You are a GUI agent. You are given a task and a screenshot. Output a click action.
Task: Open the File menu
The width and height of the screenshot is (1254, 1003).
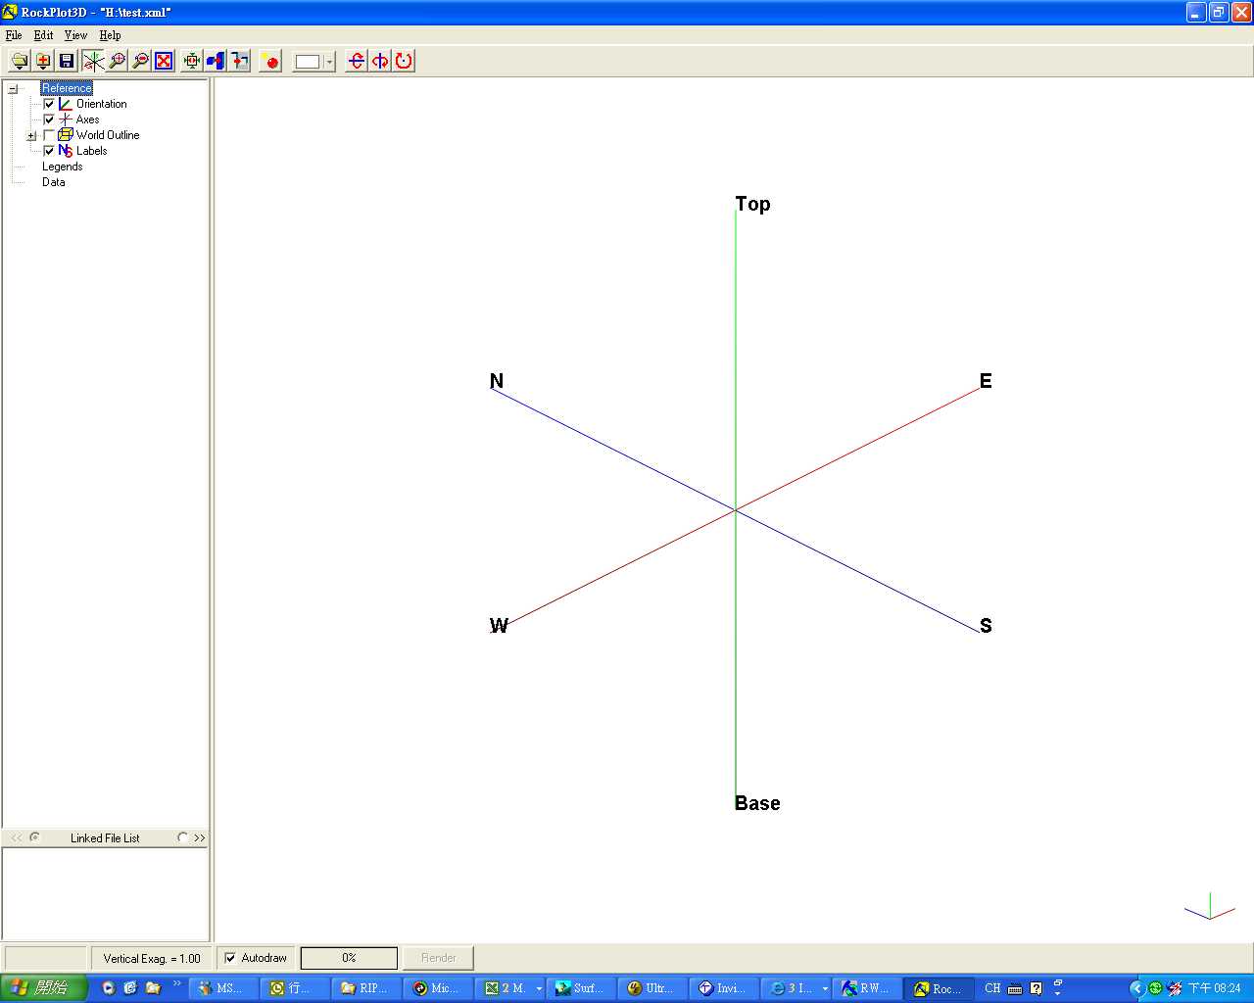pos(14,35)
